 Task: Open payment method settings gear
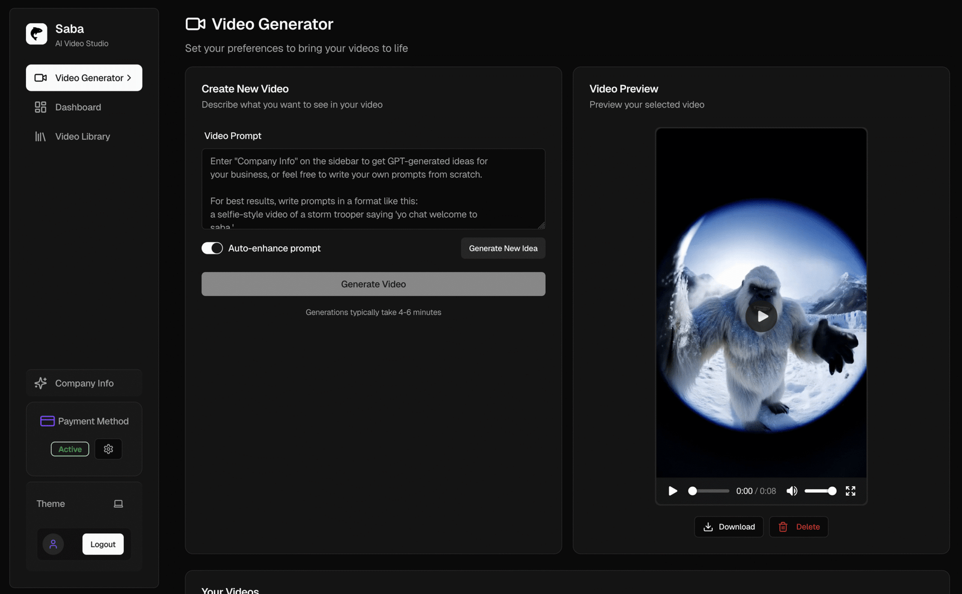[x=108, y=449]
